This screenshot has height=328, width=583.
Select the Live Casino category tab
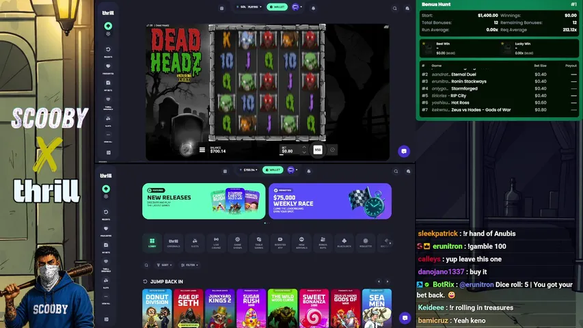[x=216, y=243]
